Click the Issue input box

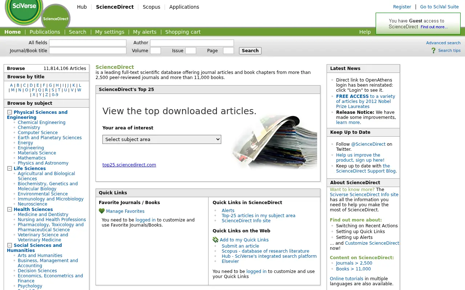coord(191,51)
